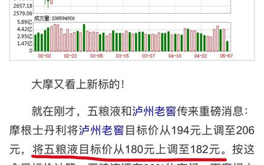Click the 03-05 date label
Viewport: 264px width, 165px height.
96,56
